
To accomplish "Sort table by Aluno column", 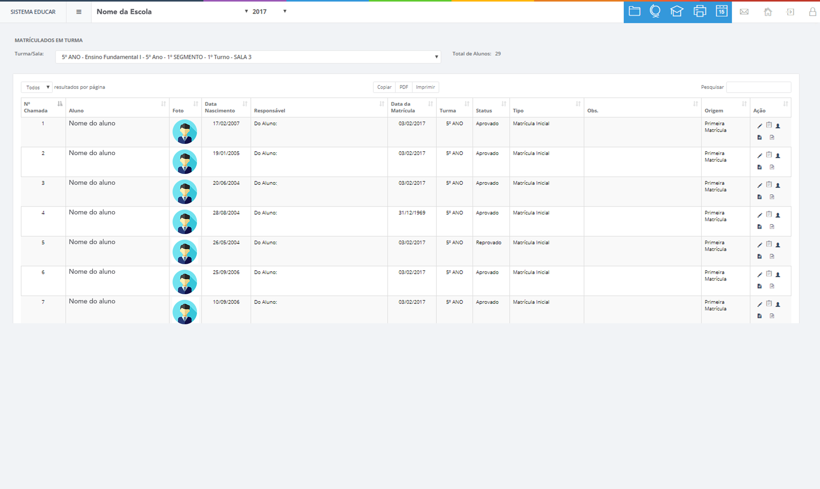I will [x=117, y=107].
